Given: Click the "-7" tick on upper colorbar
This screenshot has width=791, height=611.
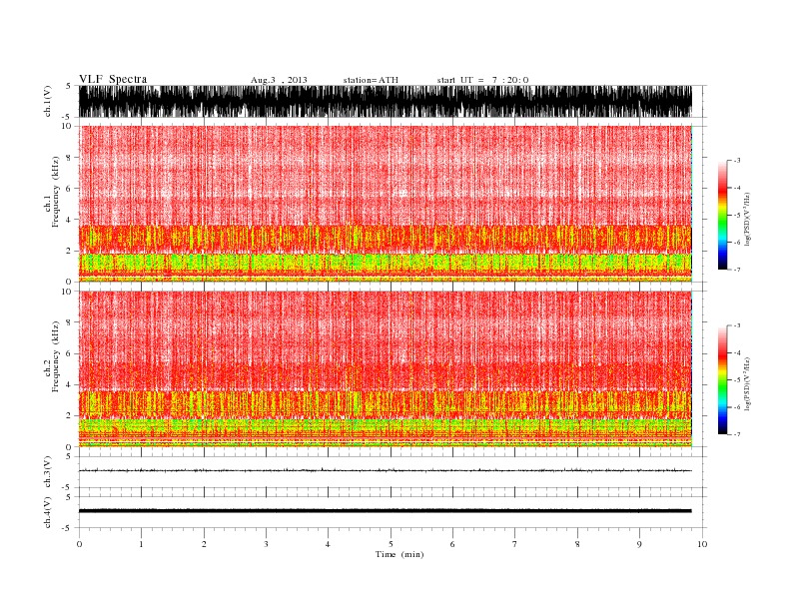Looking at the screenshot, I should pyautogui.click(x=736, y=270).
